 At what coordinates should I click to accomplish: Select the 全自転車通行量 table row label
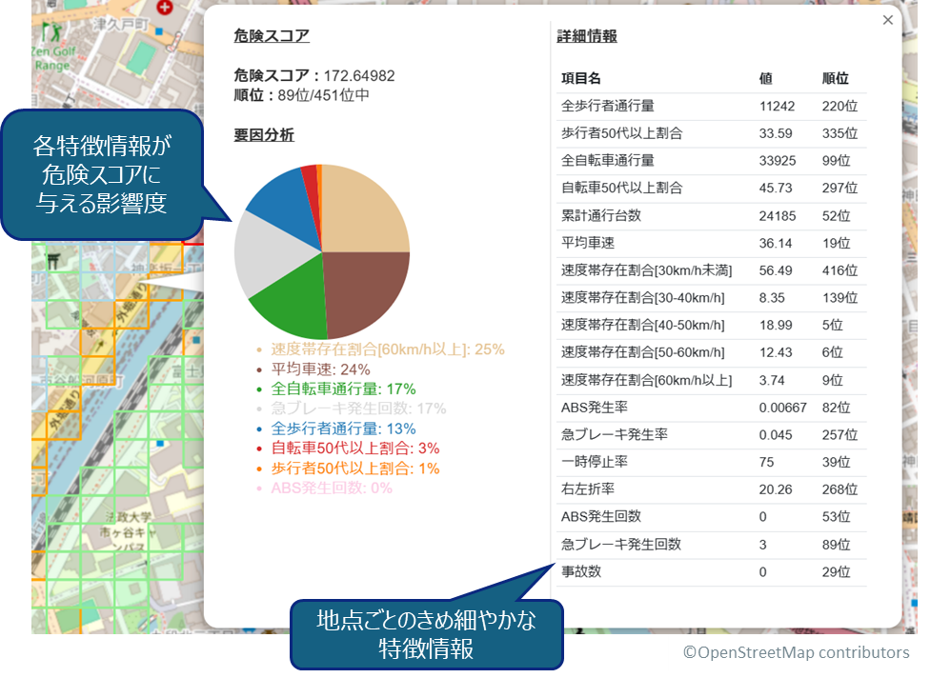(x=608, y=161)
